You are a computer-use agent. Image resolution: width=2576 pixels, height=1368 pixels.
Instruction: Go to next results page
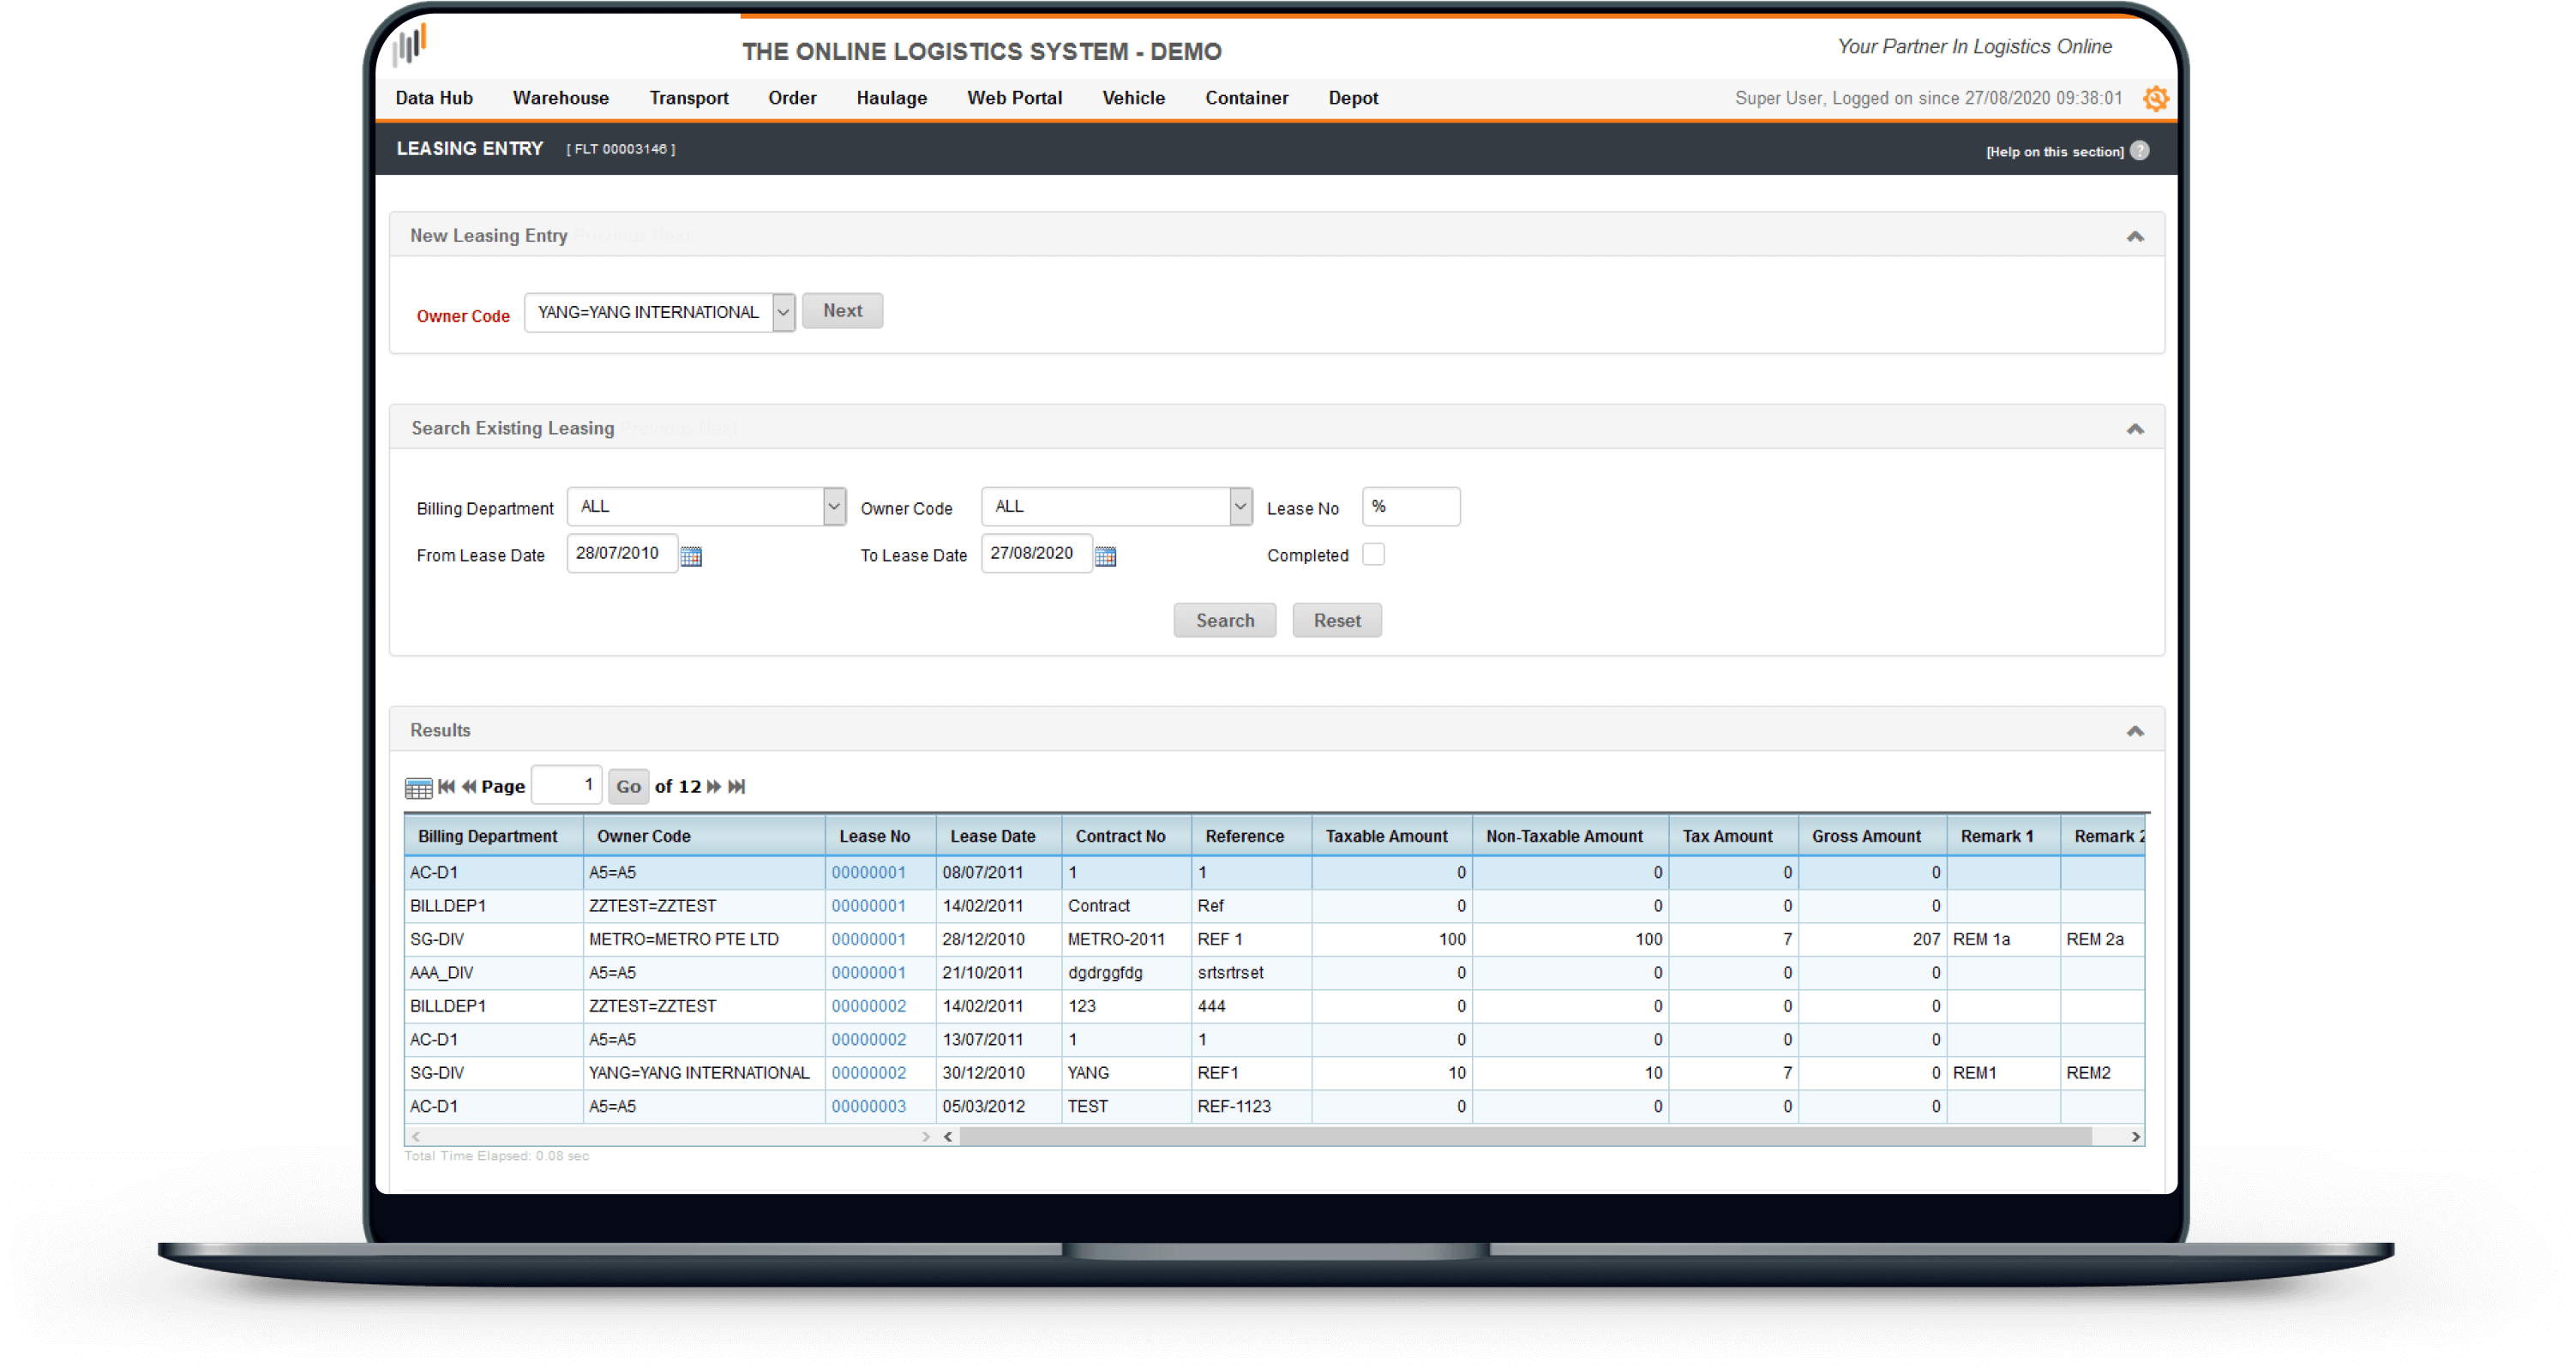(x=713, y=787)
